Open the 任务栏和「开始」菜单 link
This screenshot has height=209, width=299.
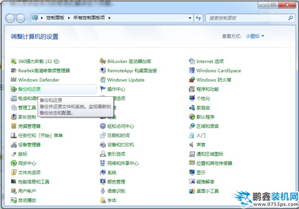tap(40, 135)
